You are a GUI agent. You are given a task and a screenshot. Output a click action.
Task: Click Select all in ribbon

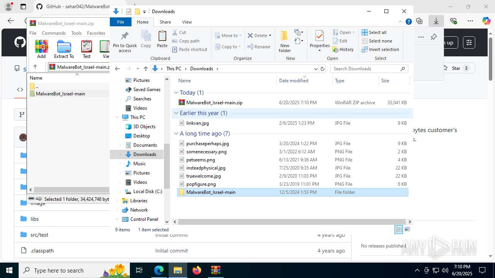point(374,32)
